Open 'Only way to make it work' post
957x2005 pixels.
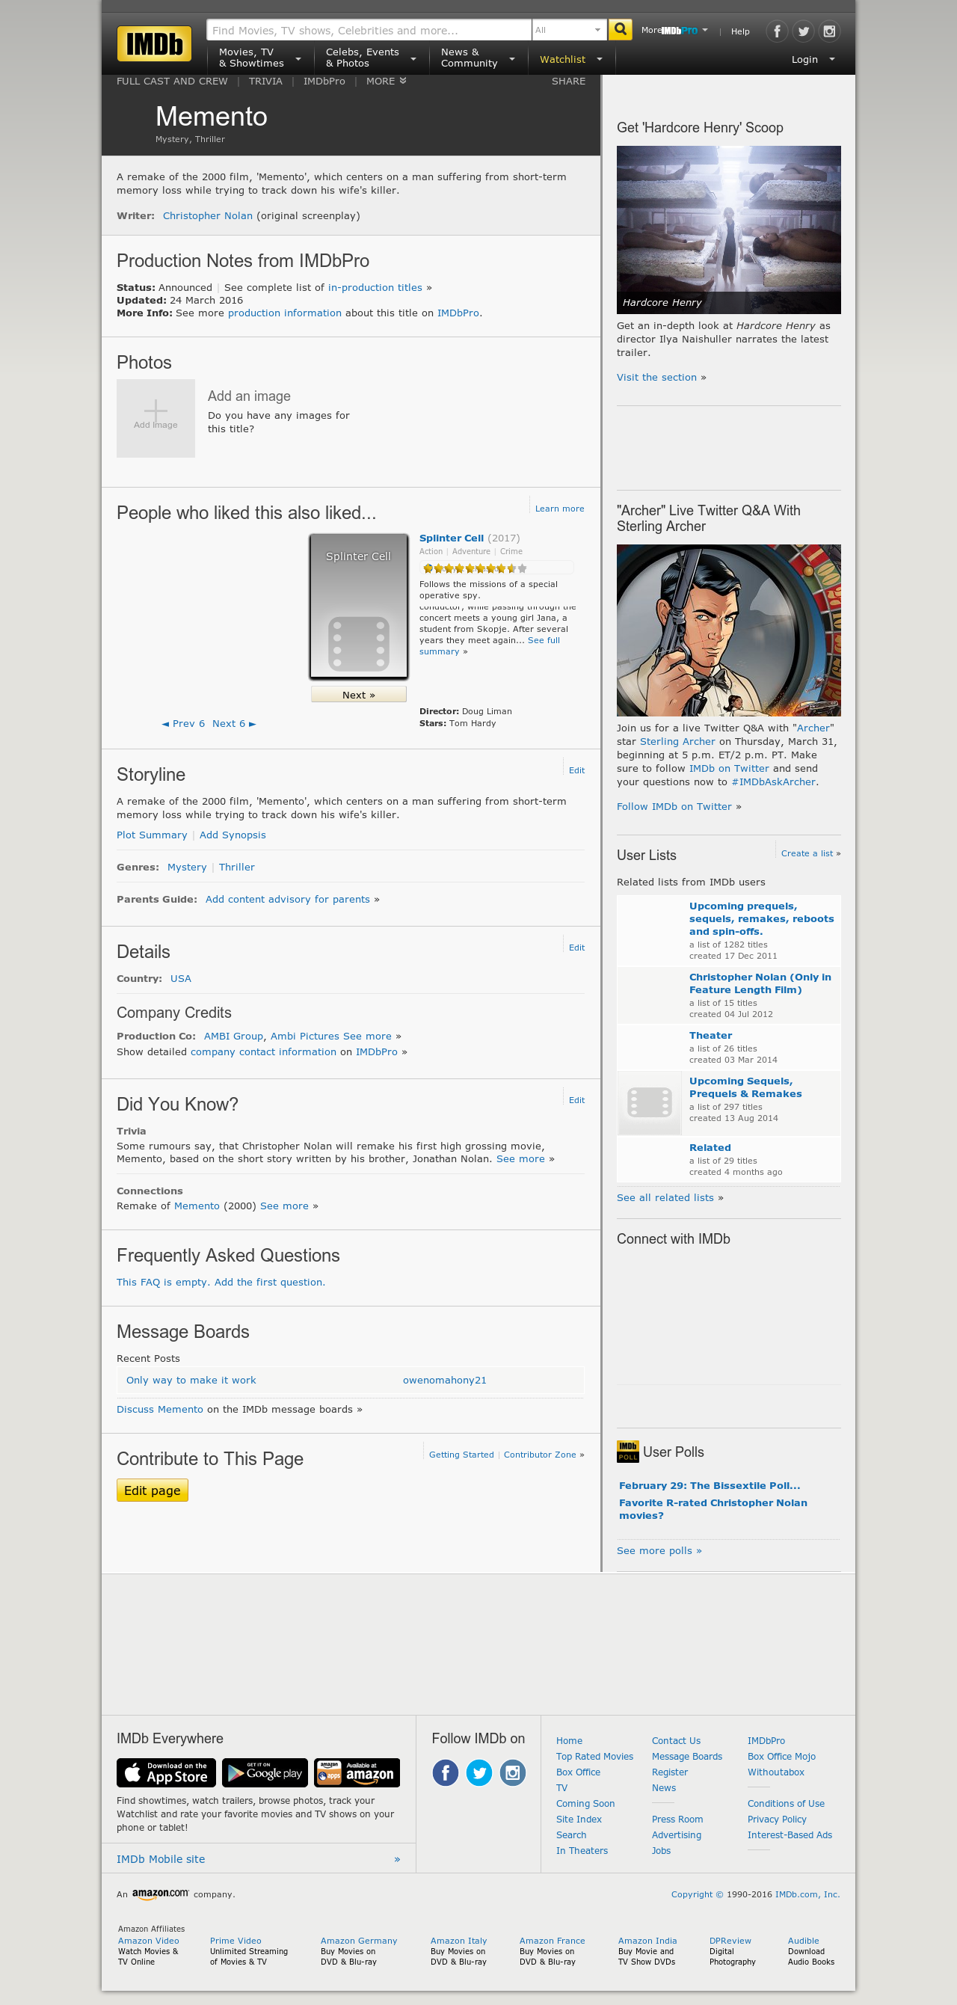(x=191, y=1380)
